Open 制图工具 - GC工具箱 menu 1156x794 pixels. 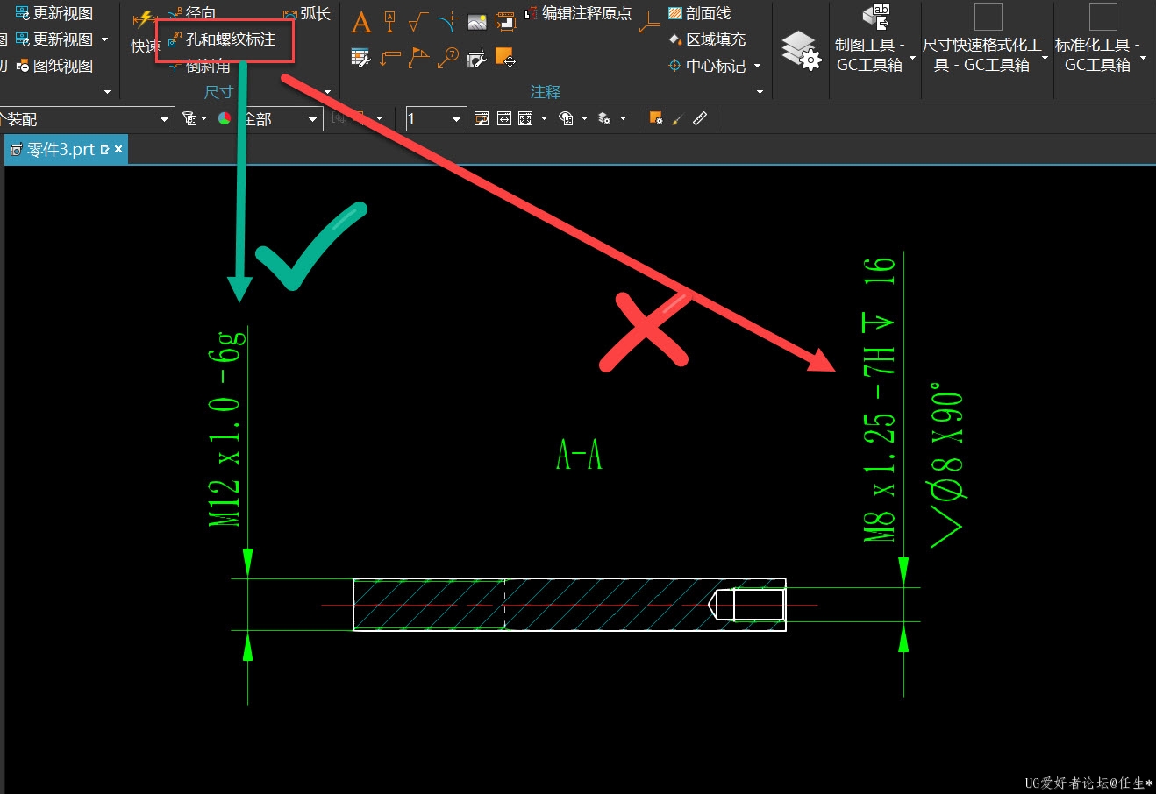click(874, 38)
